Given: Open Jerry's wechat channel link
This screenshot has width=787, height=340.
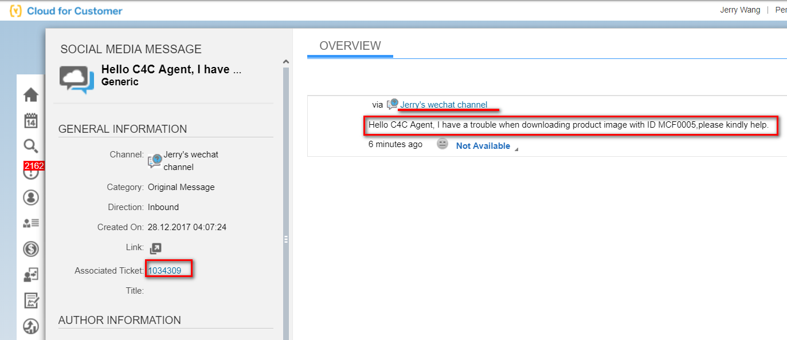Looking at the screenshot, I should tap(444, 105).
